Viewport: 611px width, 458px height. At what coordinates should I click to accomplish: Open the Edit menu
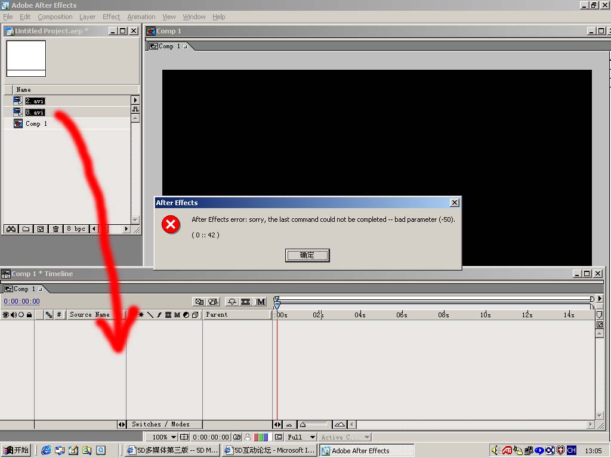point(25,17)
